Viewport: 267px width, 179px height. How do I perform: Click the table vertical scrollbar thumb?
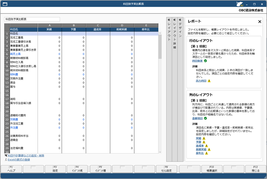coord(160,47)
